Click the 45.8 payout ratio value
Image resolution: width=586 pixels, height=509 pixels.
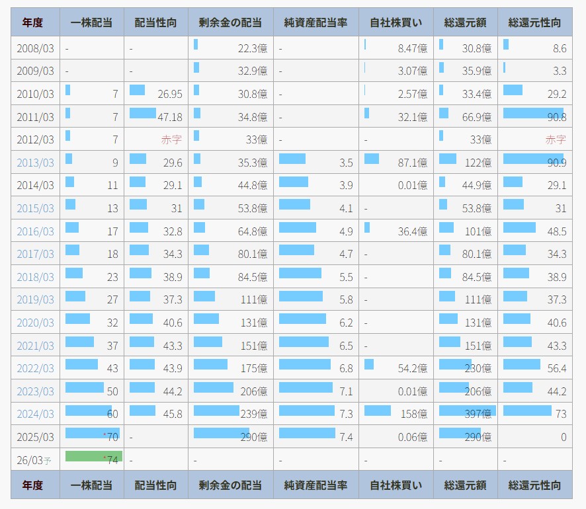[x=173, y=414]
